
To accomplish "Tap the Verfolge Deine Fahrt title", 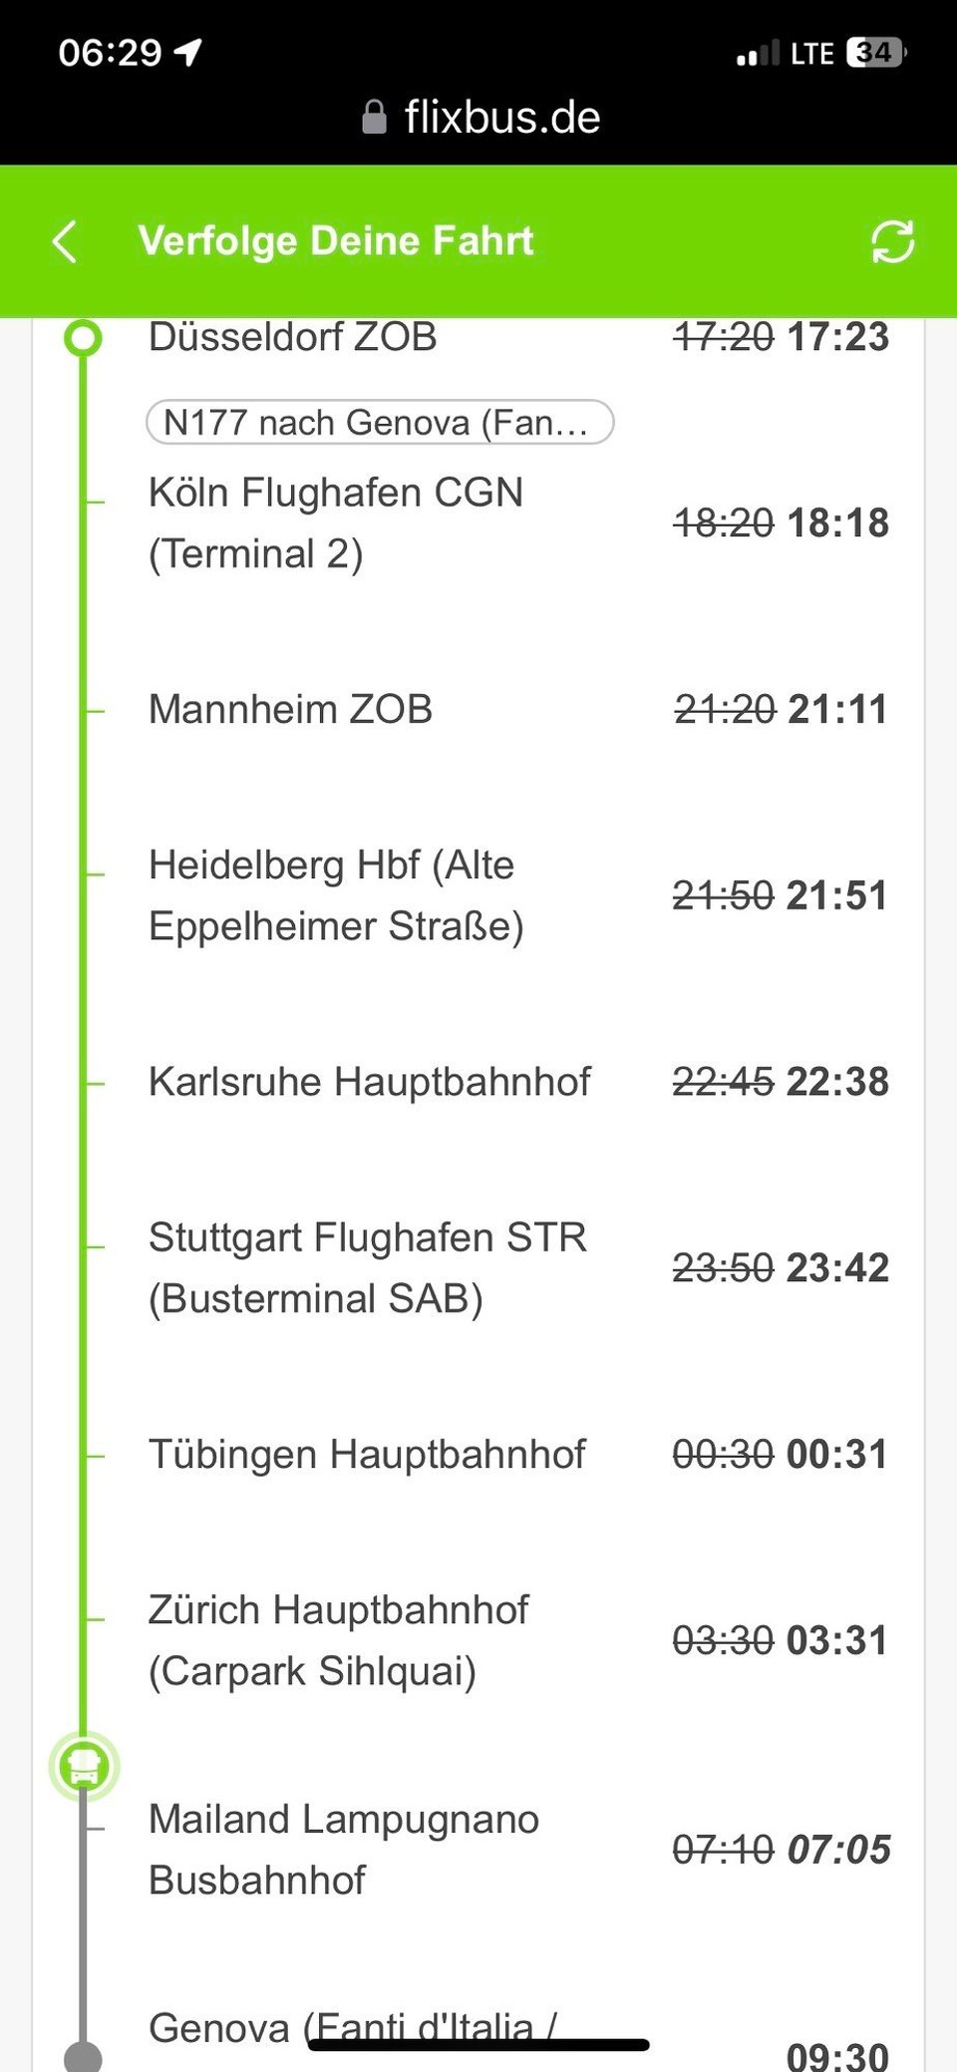I will pyautogui.click(x=336, y=240).
